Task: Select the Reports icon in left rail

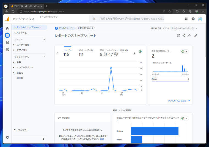Action: pos(7,35)
